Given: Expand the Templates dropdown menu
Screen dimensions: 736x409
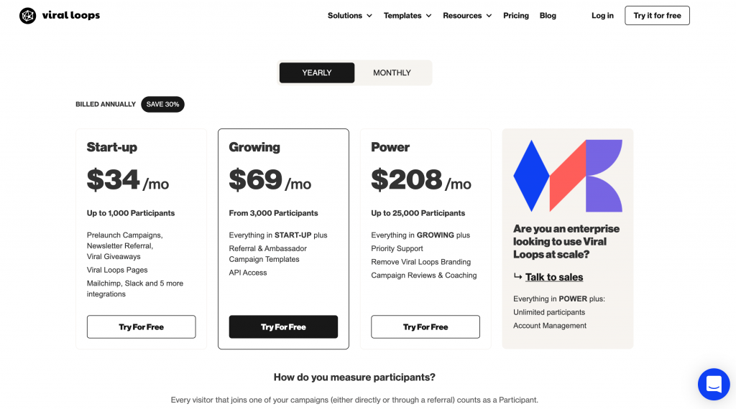Looking at the screenshot, I should pyautogui.click(x=408, y=16).
